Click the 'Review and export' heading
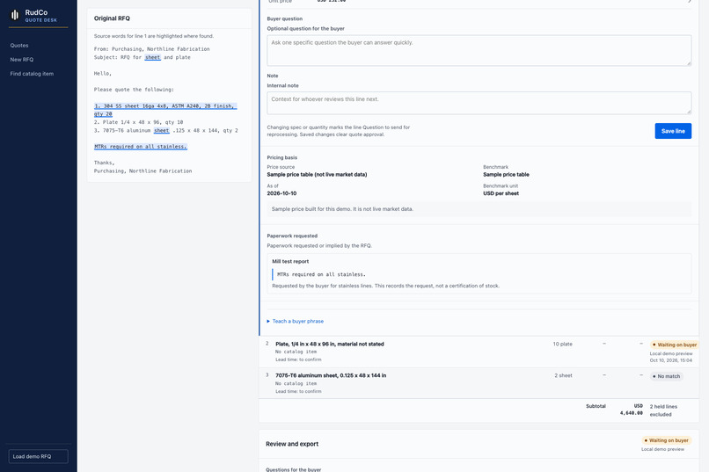Viewport: 709px width, 472px height. [x=292, y=444]
